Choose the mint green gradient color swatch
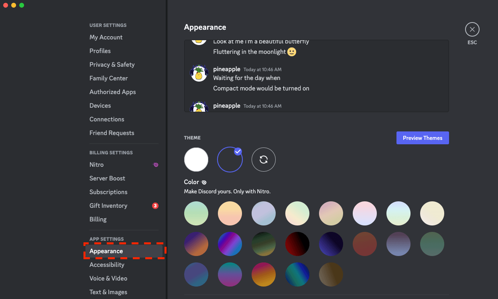498x299 pixels. [x=196, y=213]
